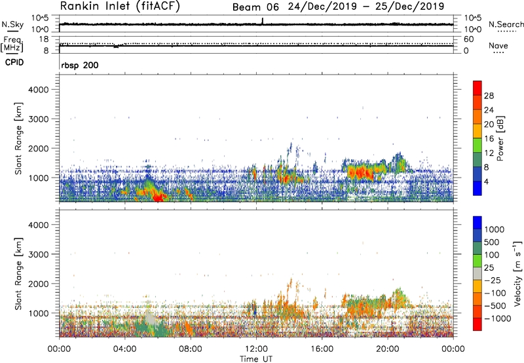Viewport: 524px width, 363px height.
Task: Click the 'Nave' legend label
Action: point(498,46)
